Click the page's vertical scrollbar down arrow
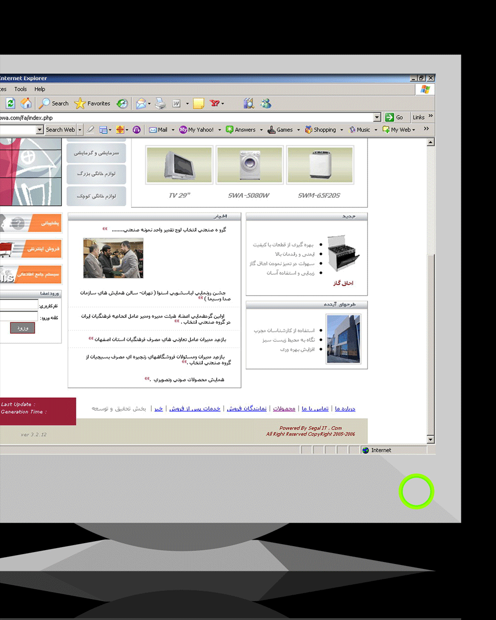The height and width of the screenshot is (620, 496). pos(431,439)
